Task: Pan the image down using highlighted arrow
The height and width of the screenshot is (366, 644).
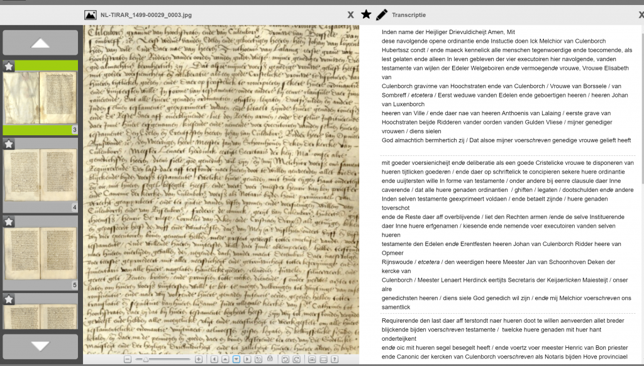Action: pyautogui.click(x=236, y=359)
